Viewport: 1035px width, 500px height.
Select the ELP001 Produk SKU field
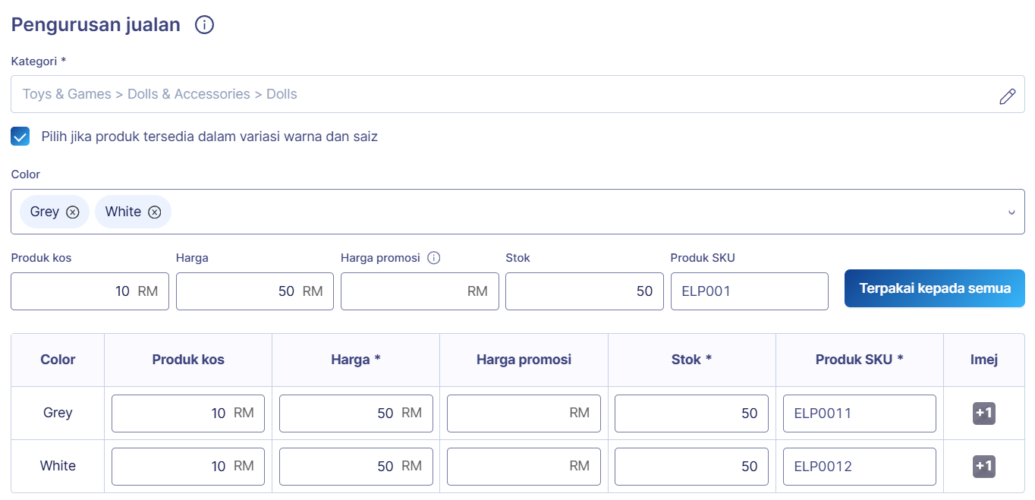click(x=748, y=291)
